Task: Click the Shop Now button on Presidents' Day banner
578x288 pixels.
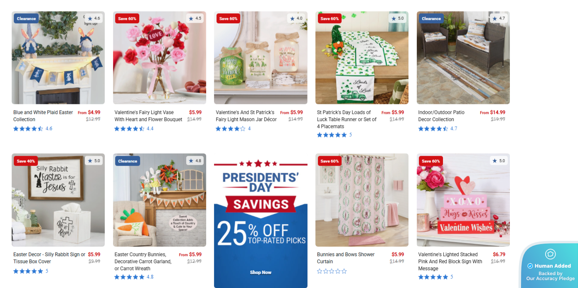Action: [x=261, y=272]
